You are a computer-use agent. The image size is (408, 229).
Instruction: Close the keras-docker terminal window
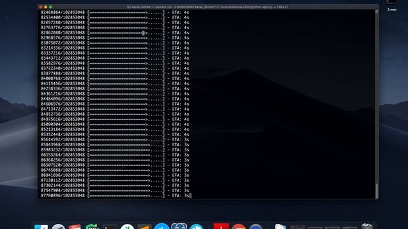click(41, 7)
